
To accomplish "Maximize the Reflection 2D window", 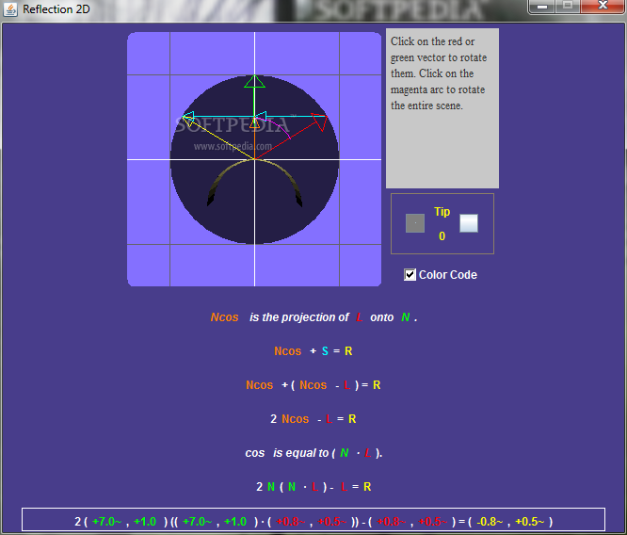I will click(568, 6).
